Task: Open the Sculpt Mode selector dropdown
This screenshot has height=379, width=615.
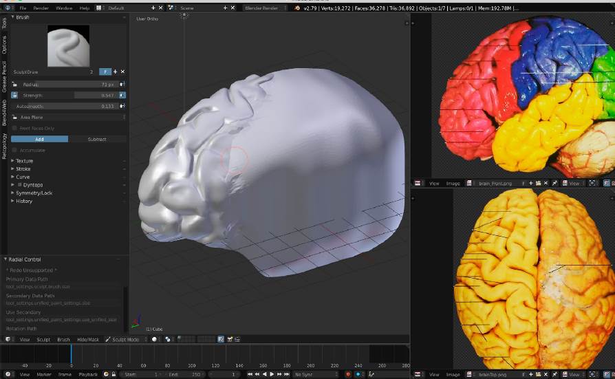Action: click(125, 339)
